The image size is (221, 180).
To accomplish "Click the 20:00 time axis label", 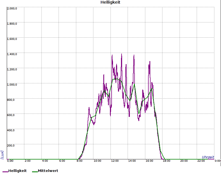I will click(184, 161).
